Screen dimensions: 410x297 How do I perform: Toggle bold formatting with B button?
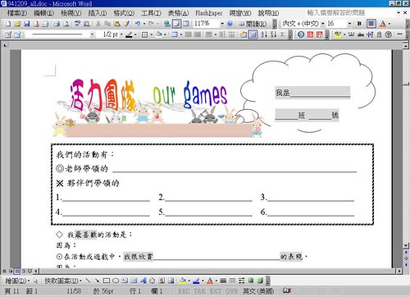click(x=359, y=24)
